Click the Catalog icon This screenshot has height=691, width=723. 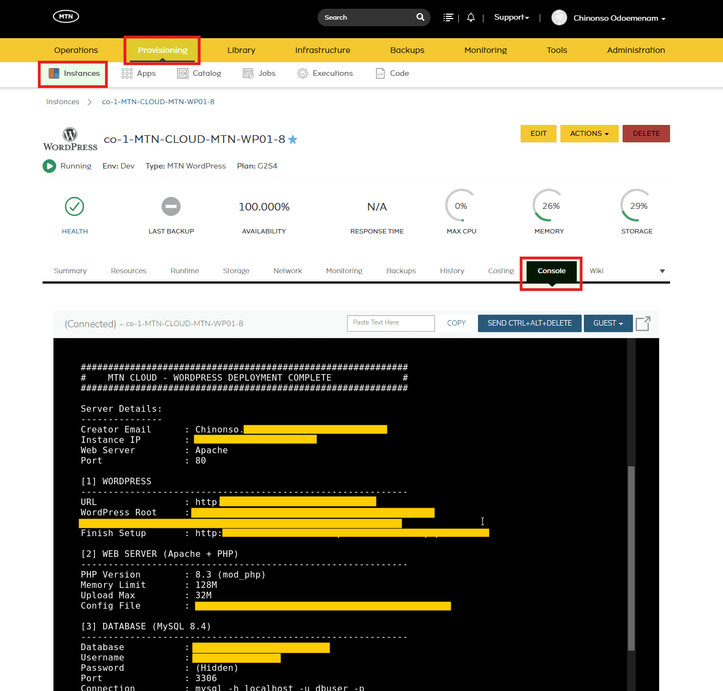tap(183, 73)
